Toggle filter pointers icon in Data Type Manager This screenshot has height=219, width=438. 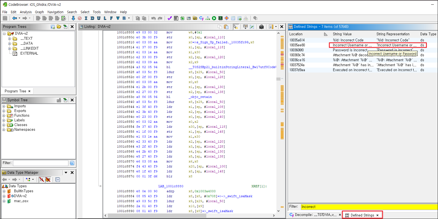(x=48, y=180)
